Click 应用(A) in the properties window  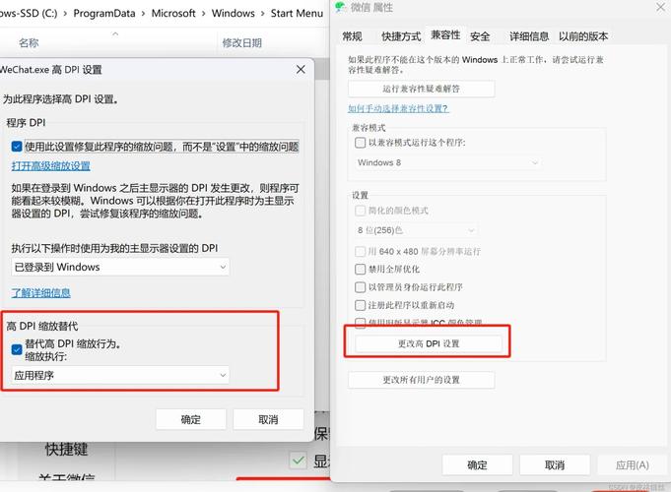632,464
